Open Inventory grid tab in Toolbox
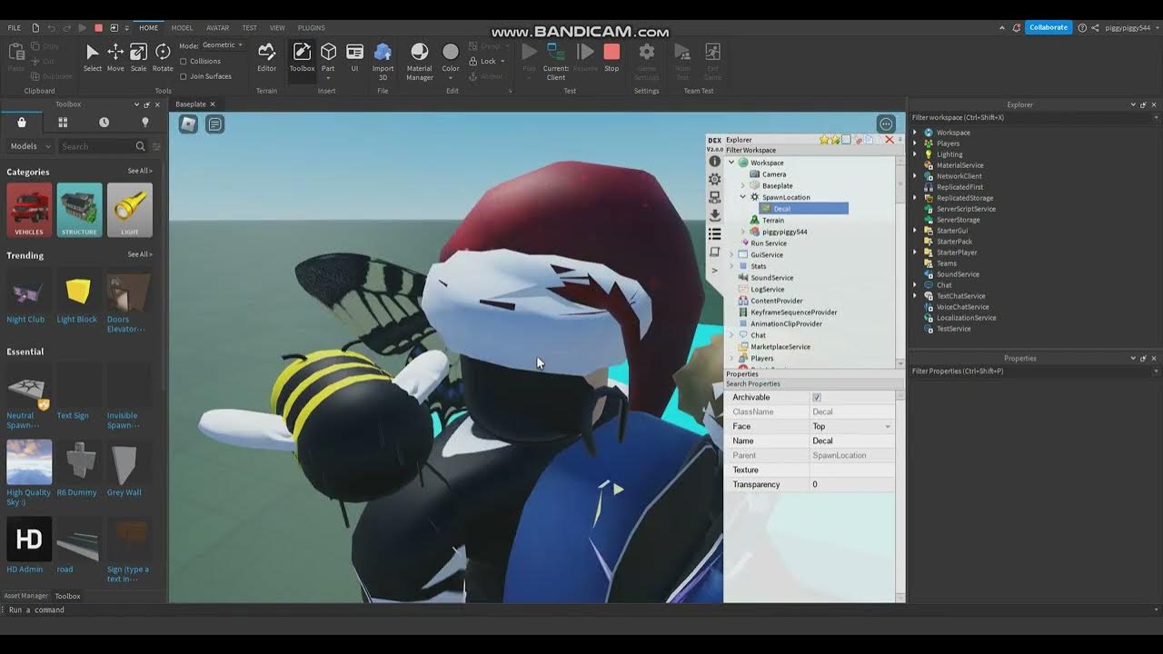The image size is (1163, 654). 63,122
